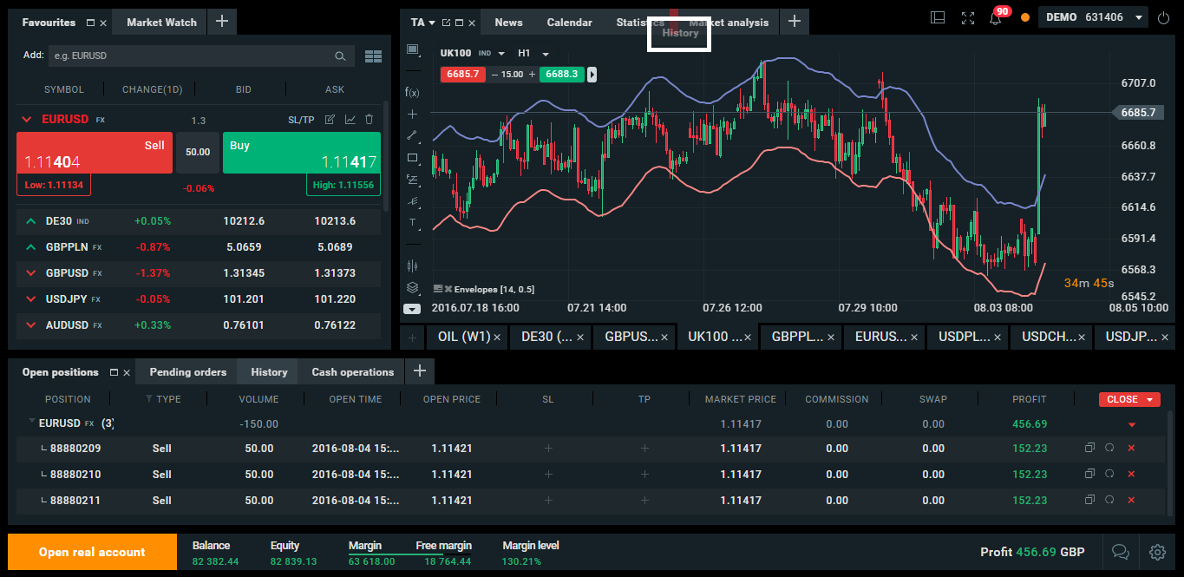Open chart for EURUSD from favourites
1184x577 pixels.
[x=350, y=120]
